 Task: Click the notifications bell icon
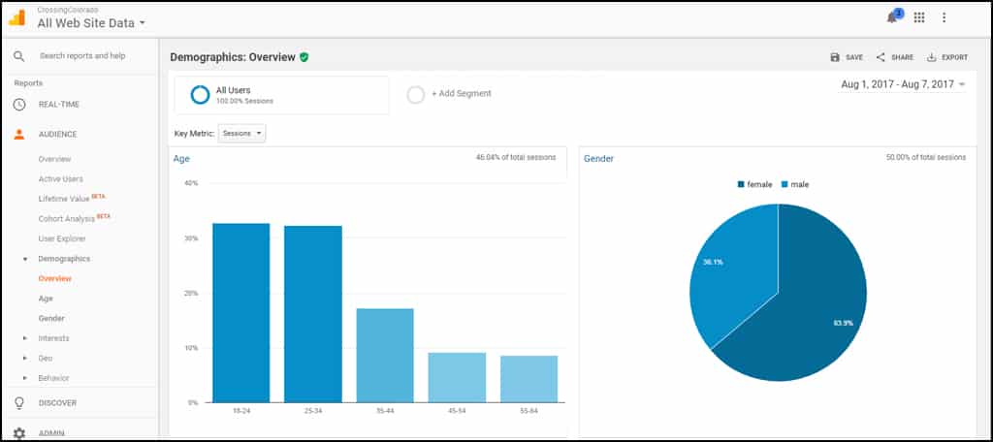(x=892, y=17)
